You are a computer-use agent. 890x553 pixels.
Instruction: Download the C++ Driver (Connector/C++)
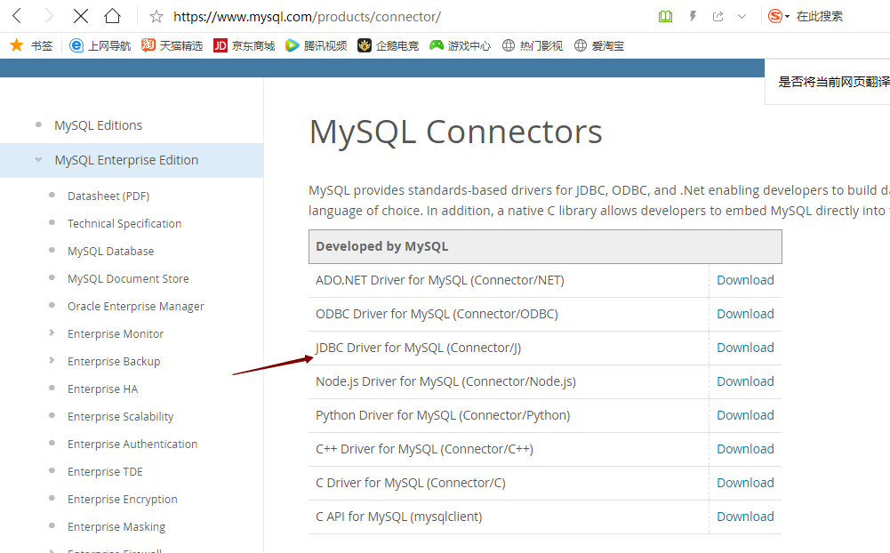tap(745, 449)
